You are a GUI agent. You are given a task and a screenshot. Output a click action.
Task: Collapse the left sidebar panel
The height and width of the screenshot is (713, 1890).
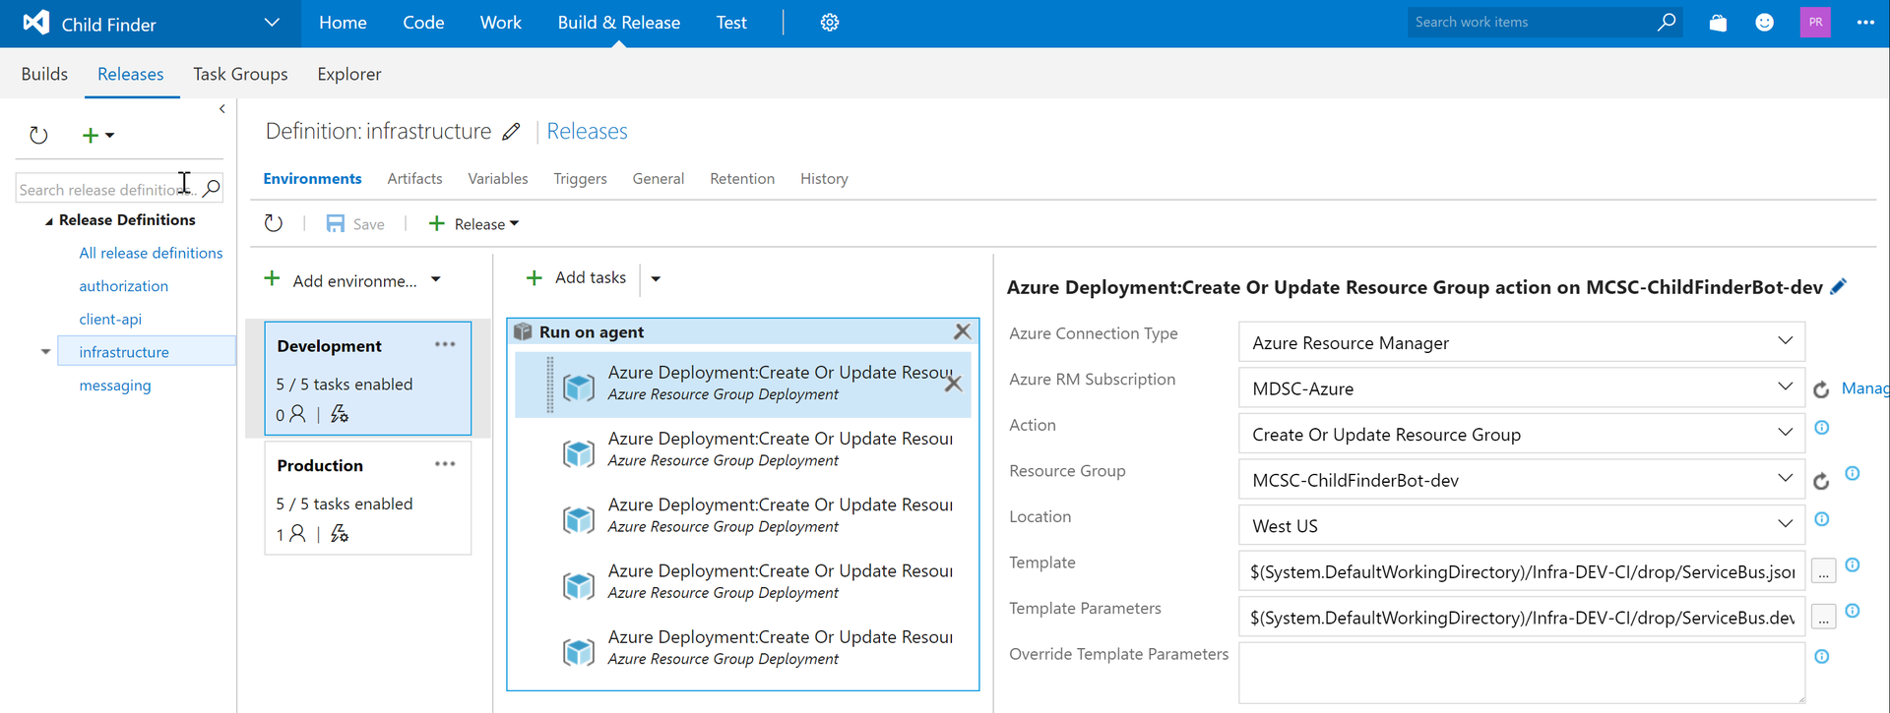pos(222,109)
